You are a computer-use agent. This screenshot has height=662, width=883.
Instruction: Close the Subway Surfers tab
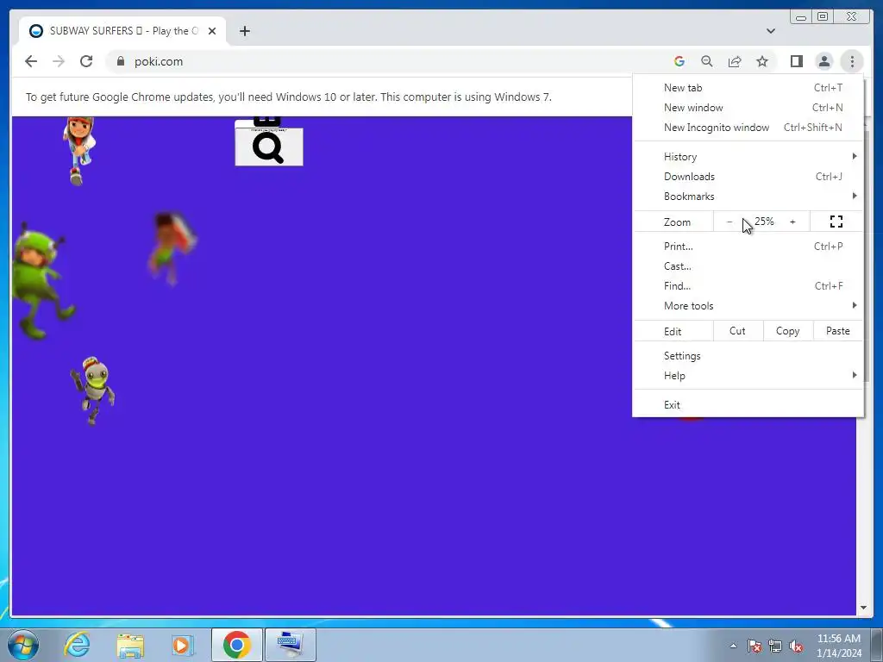point(212,31)
